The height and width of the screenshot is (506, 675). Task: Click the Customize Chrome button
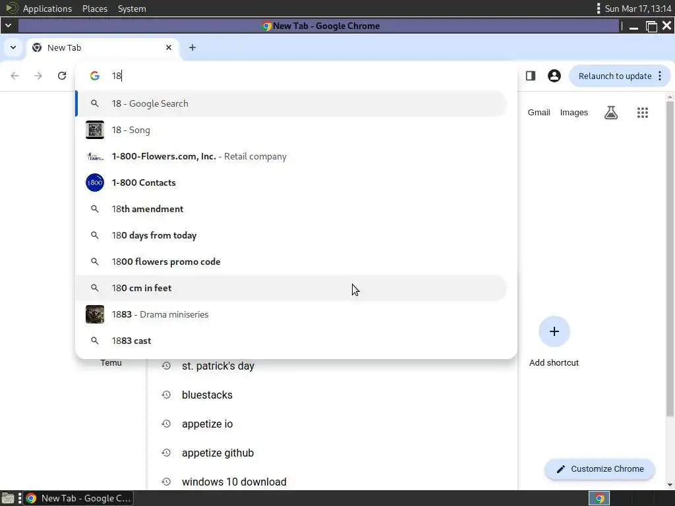600,469
